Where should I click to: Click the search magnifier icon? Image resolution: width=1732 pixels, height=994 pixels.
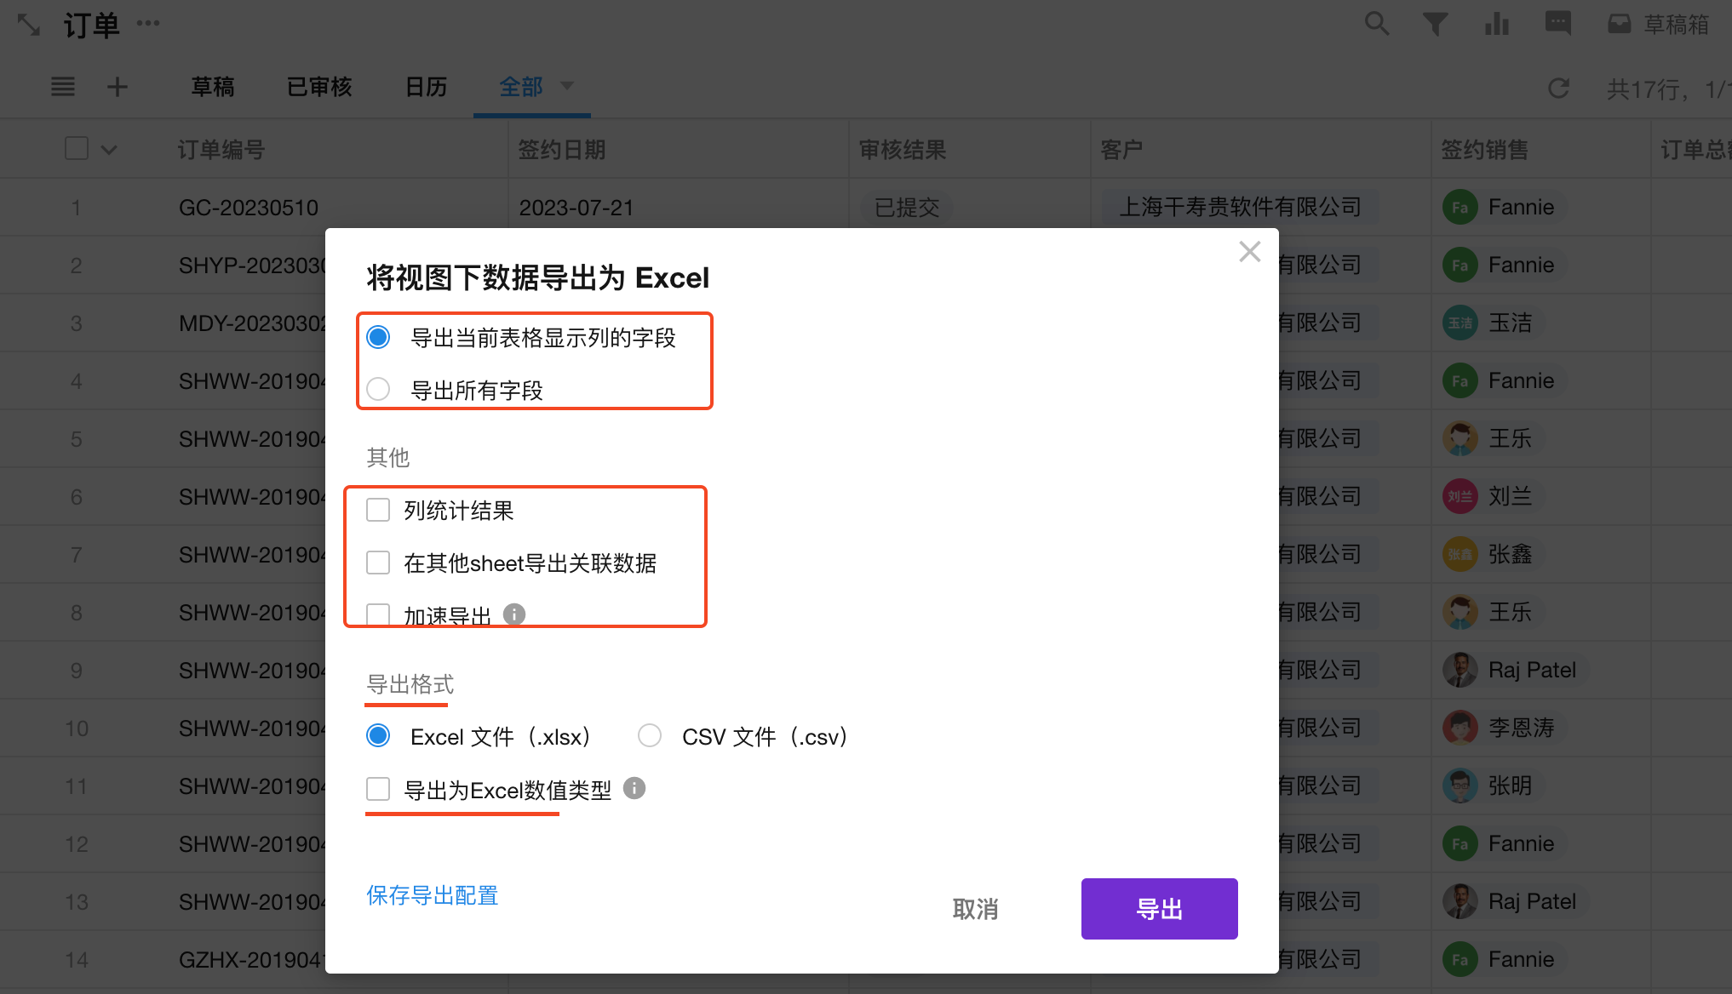tap(1376, 24)
